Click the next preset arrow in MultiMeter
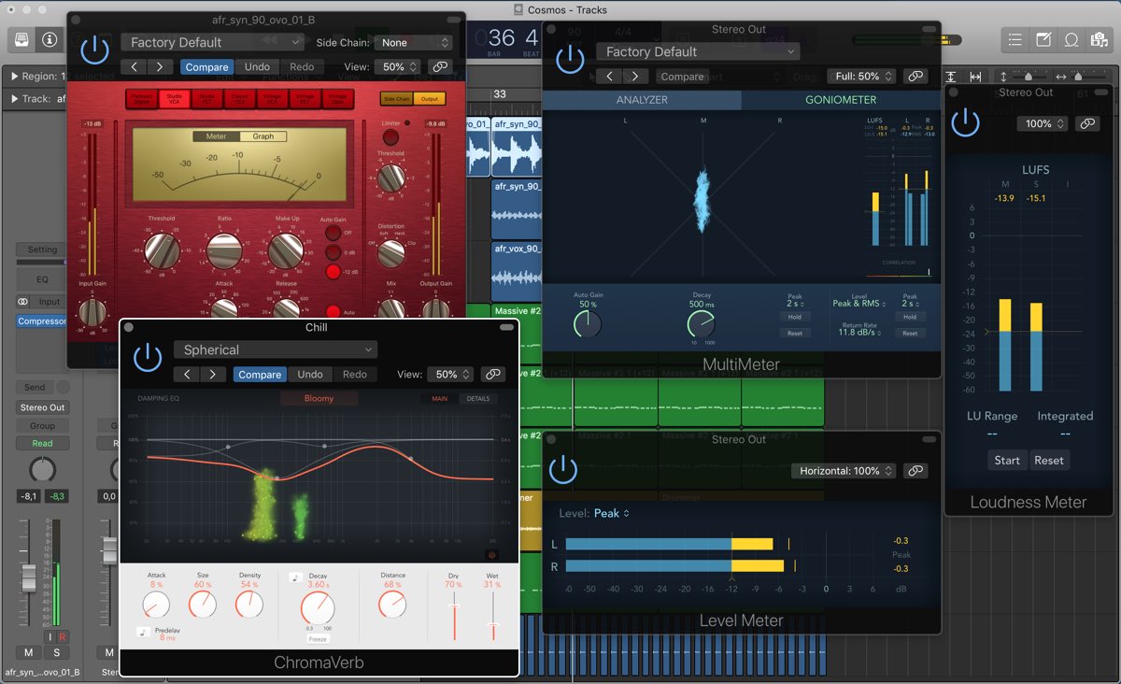 [x=635, y=77]
